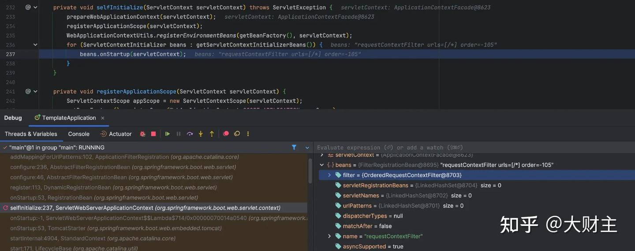The height and width of the screenshot is (251, 635).
Task: Open more debugger options kebab menu
Action: coord(248,134)
